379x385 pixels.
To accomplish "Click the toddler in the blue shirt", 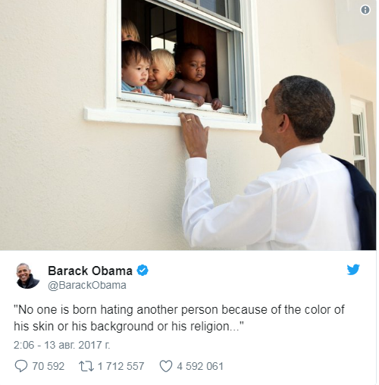I will pos(136,67).
